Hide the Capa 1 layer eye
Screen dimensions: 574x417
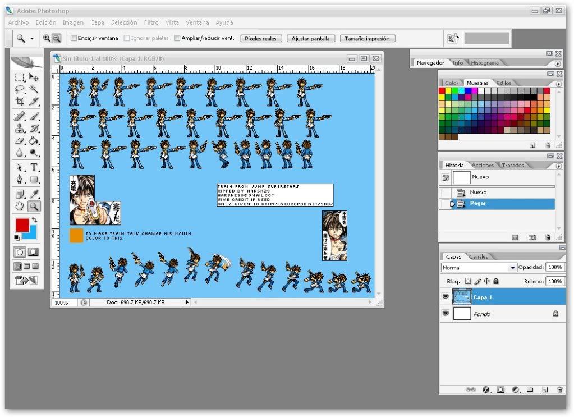[x=445, y=296]
